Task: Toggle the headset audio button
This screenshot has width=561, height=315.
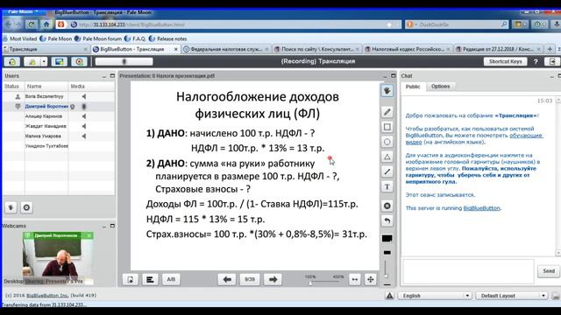Action: coord(11,62)
